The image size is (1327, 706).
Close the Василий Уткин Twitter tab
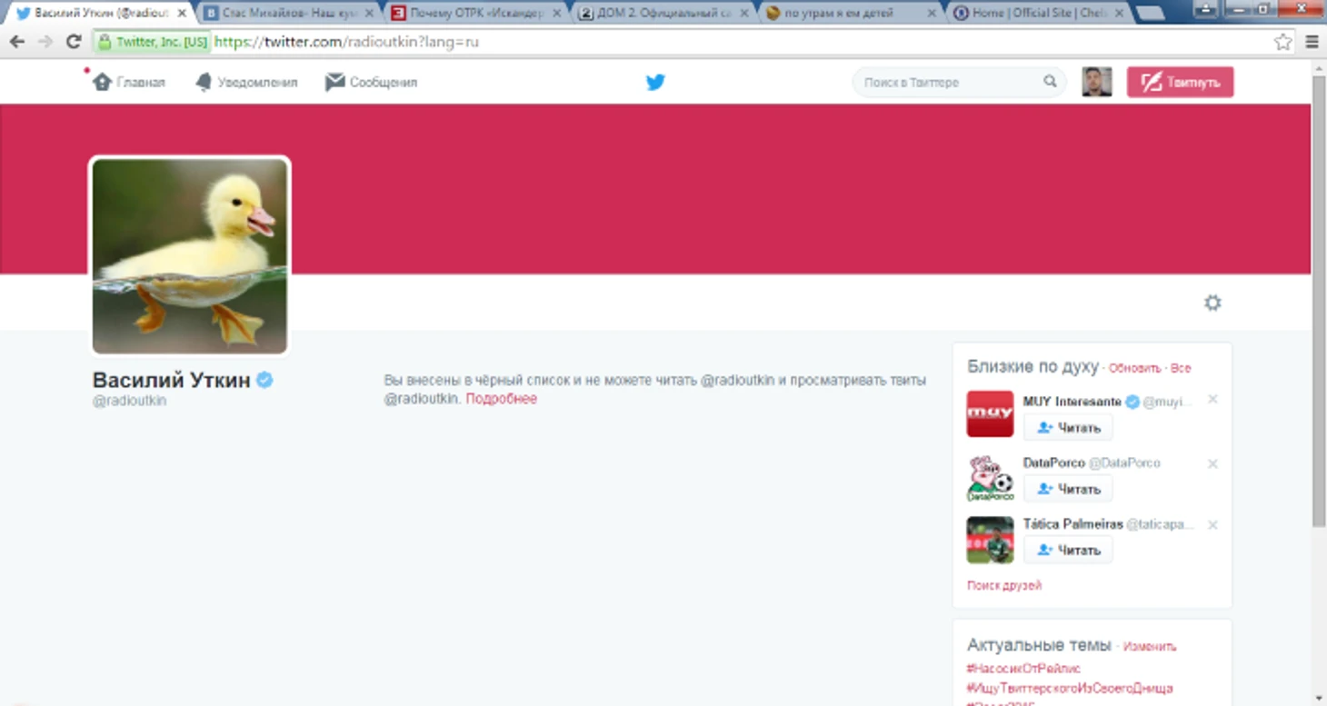coord(182,14)
